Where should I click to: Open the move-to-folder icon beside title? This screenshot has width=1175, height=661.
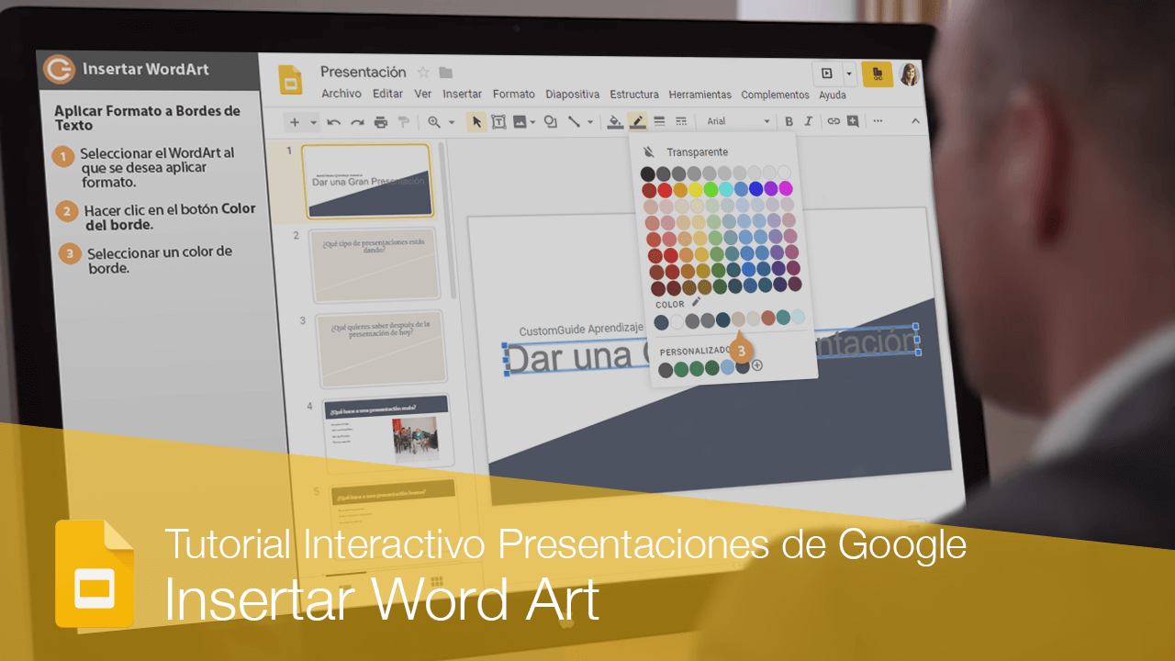tap(446, 73)
